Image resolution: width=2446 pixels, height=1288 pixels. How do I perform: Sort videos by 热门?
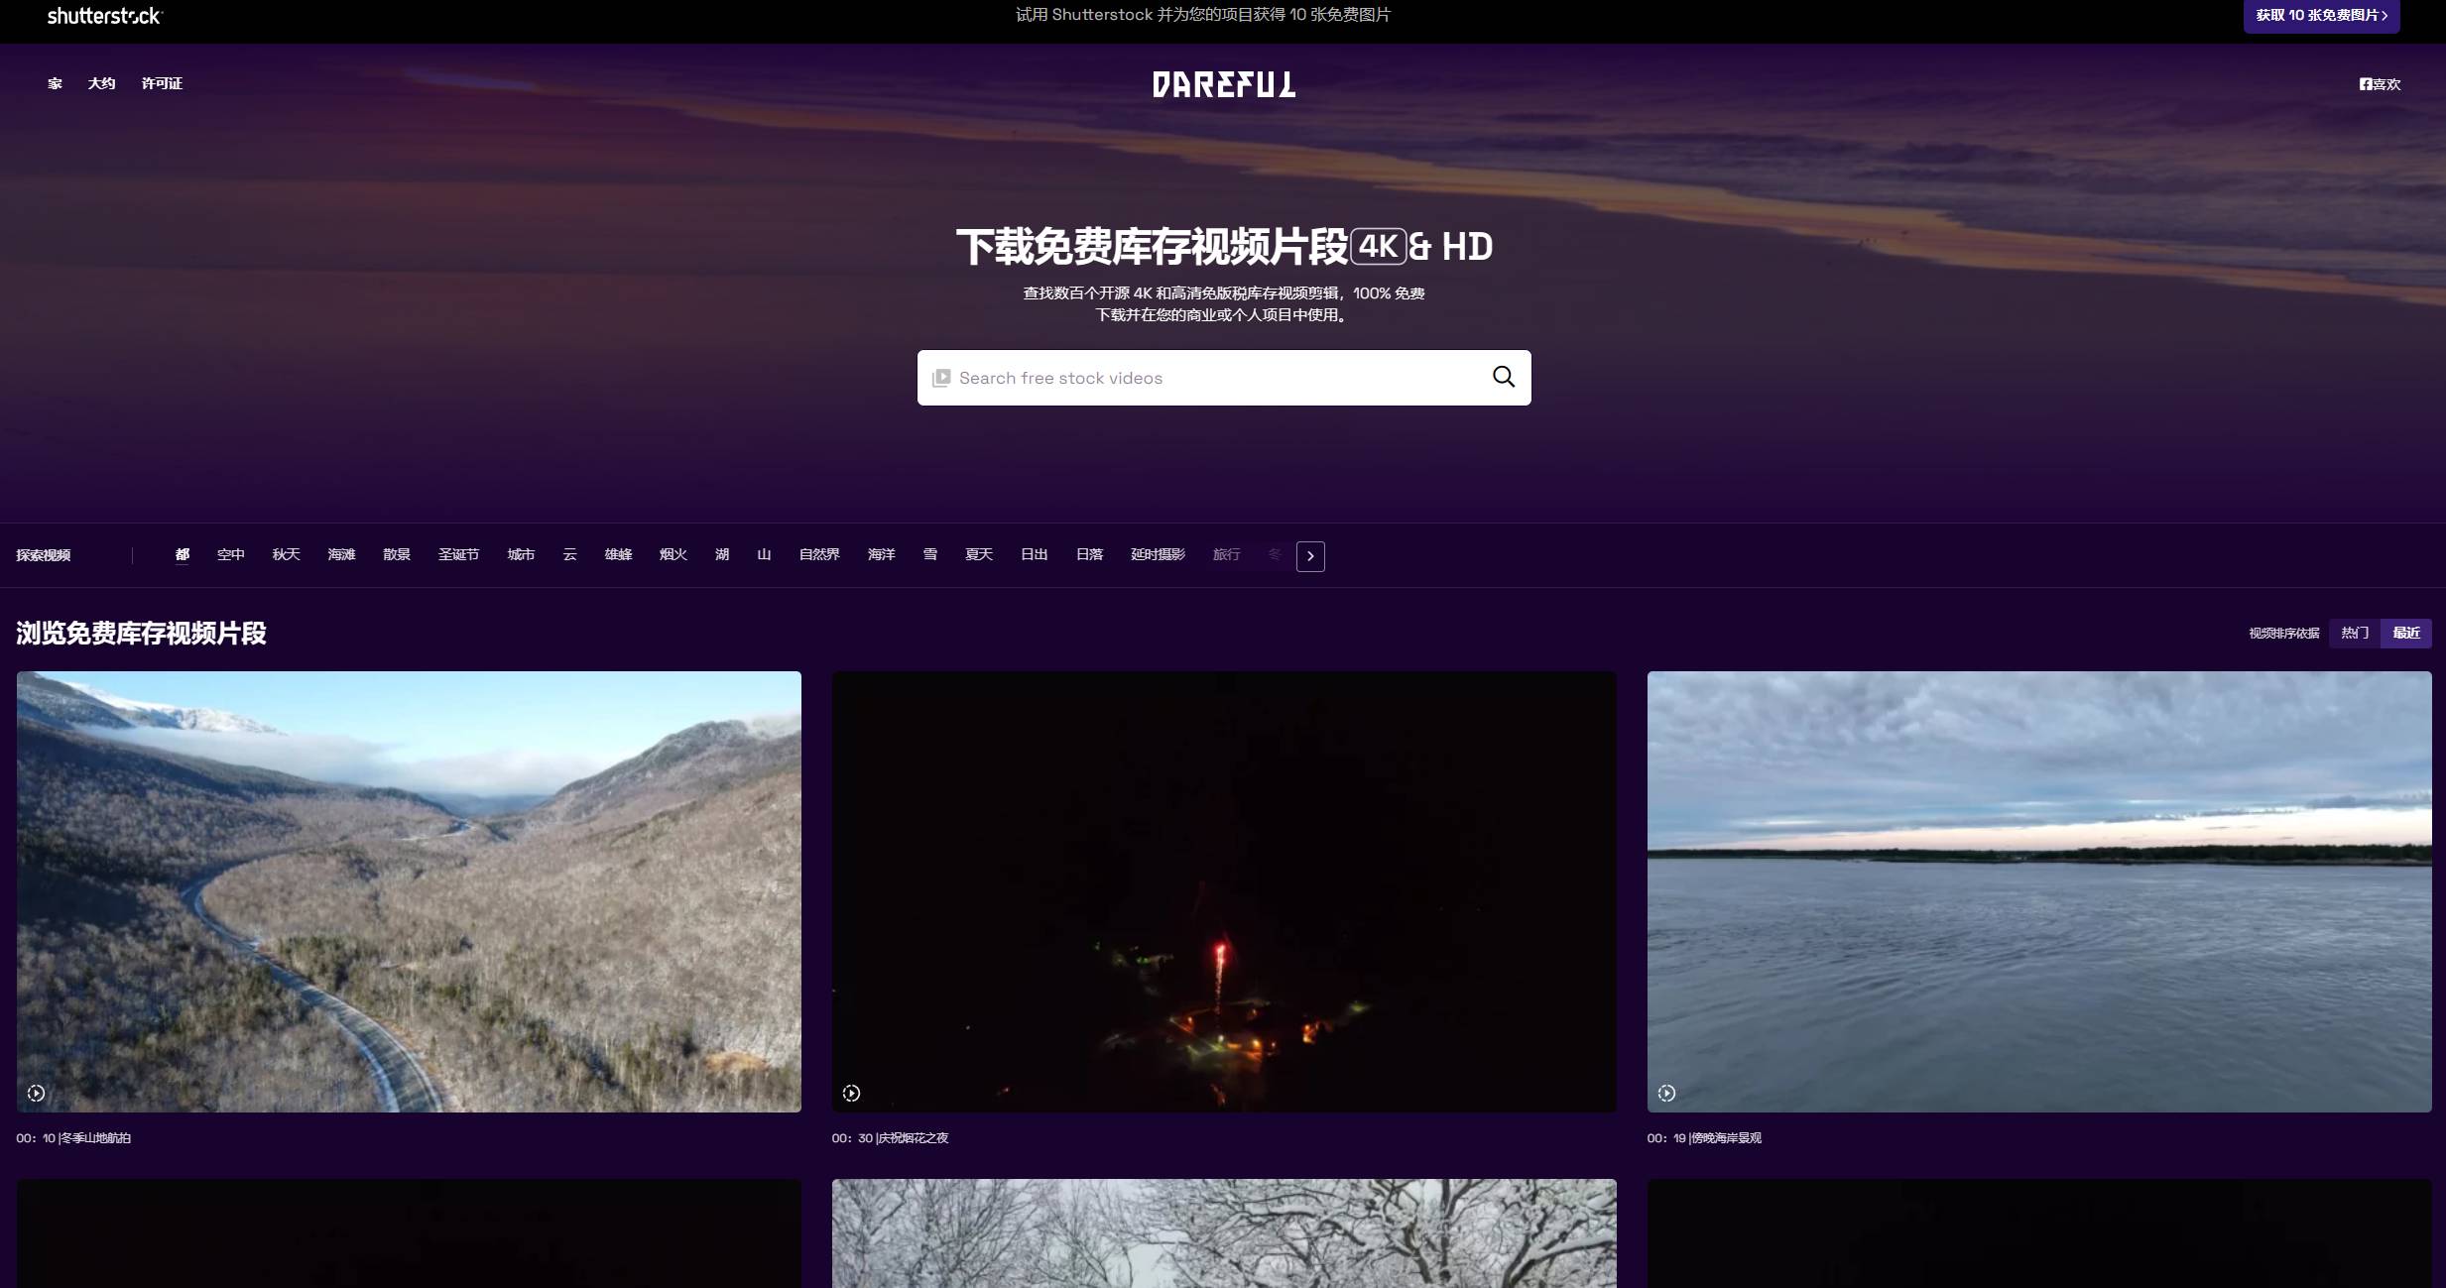coord(2355,633)
